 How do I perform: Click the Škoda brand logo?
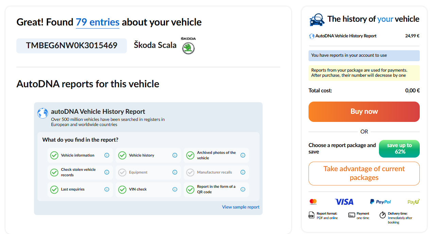pyautogui.click(x=188, y=46)
